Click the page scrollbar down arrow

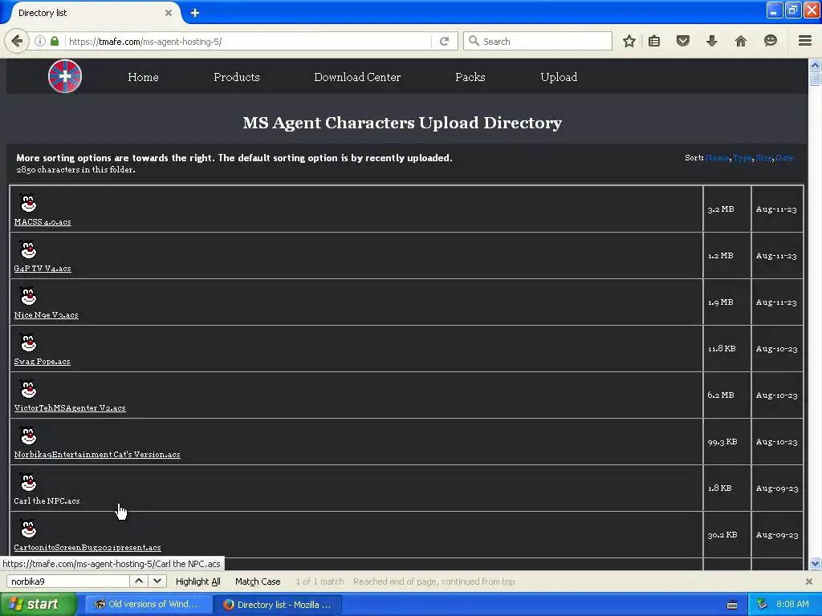pyautogui.click(x=815, y=564)
